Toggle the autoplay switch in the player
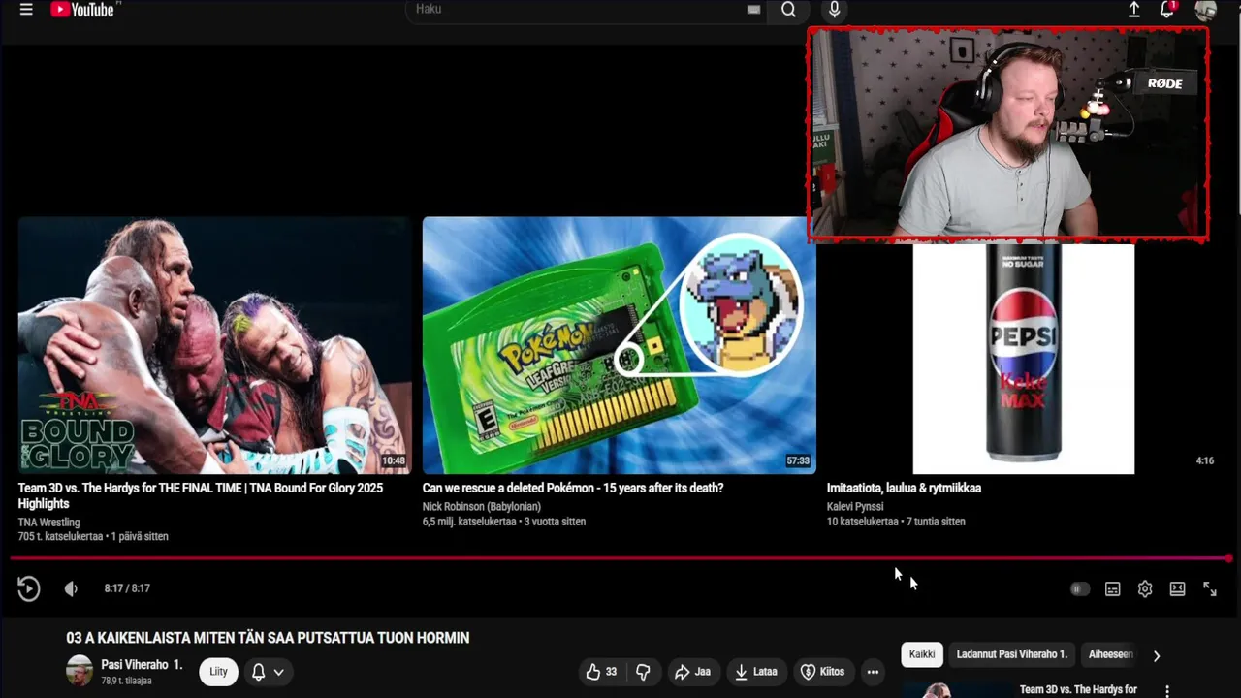The width and height of the screenshot is (1241, 698). pos(1079,589)
